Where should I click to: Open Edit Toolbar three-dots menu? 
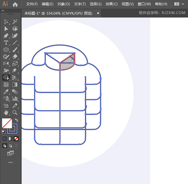11,162
